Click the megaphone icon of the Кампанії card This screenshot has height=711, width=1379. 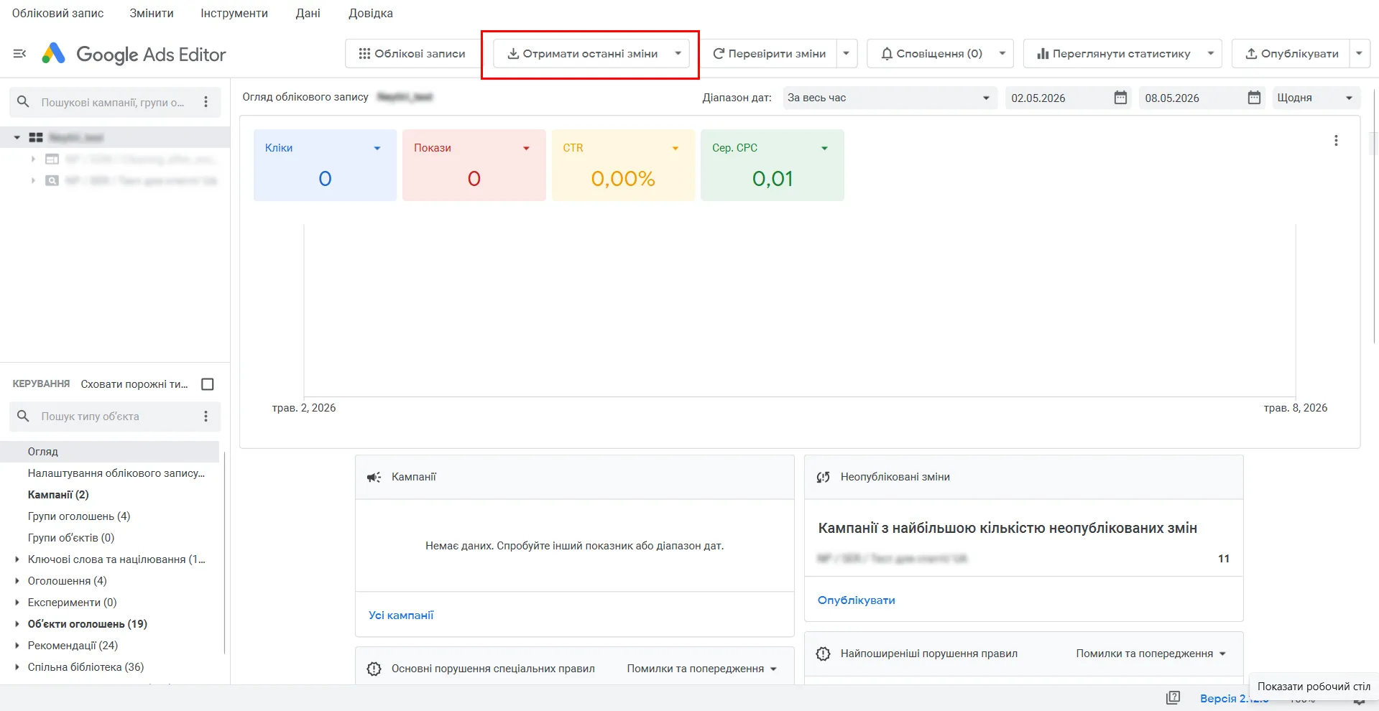(374, 478)
